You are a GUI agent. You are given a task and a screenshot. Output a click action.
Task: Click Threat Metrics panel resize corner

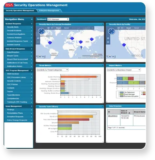coord(103,102)
